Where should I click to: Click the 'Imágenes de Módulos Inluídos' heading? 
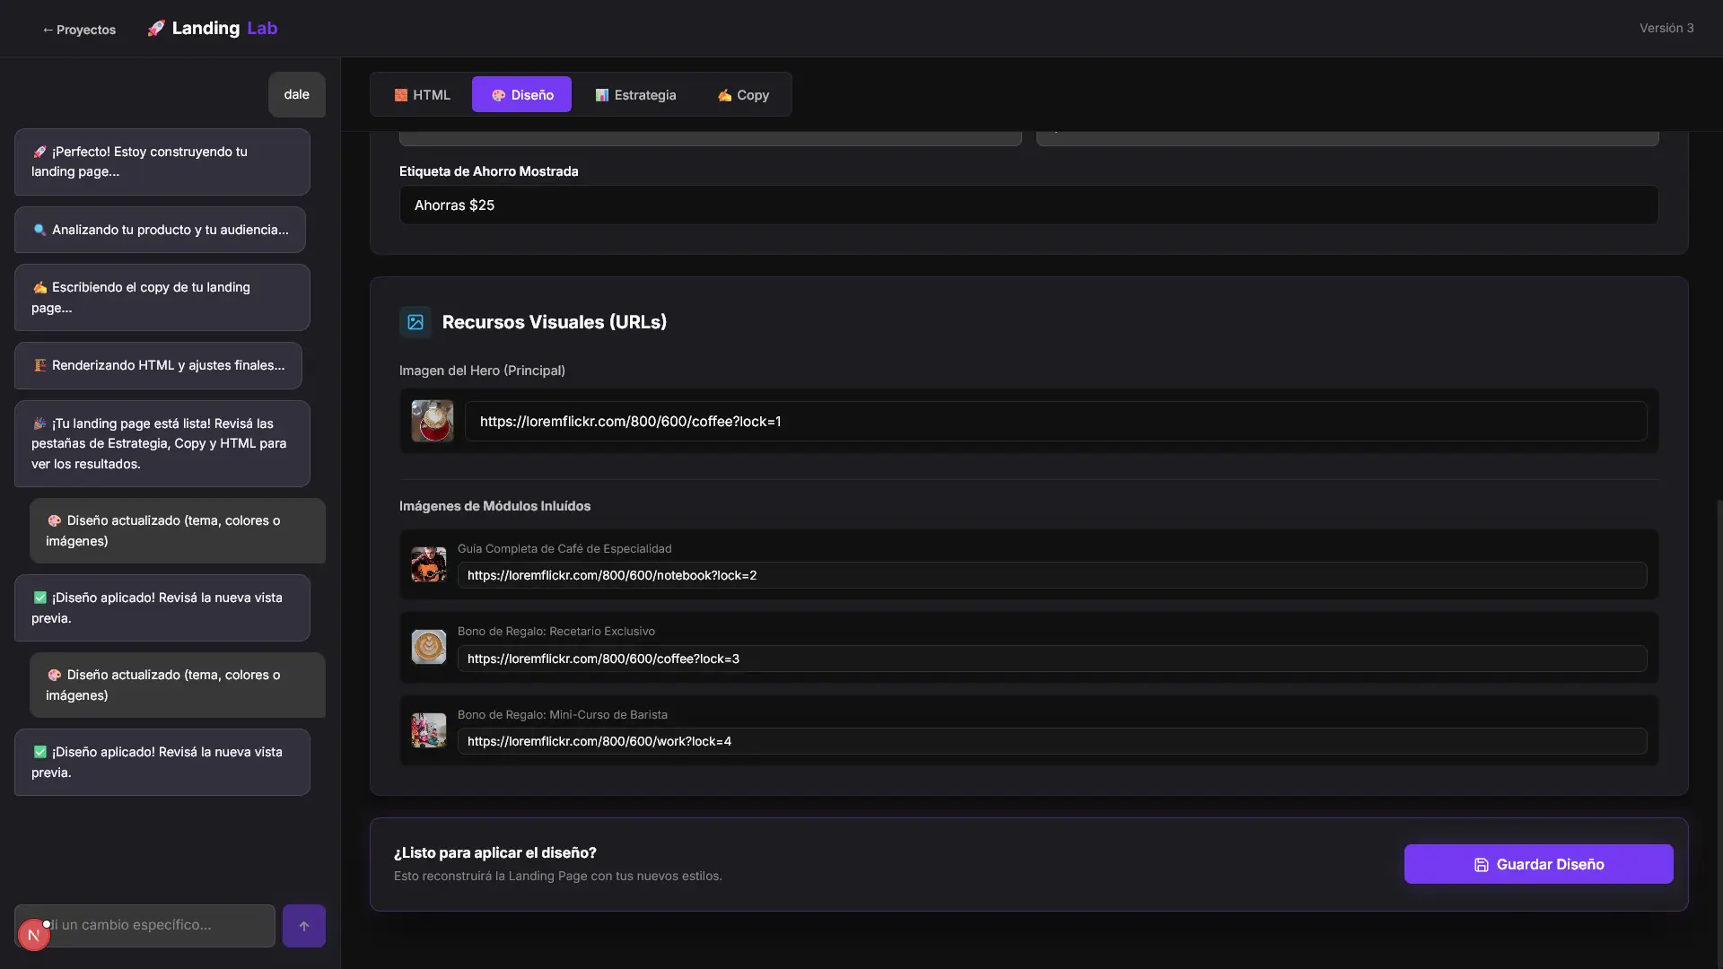click(x=494, y=507)
